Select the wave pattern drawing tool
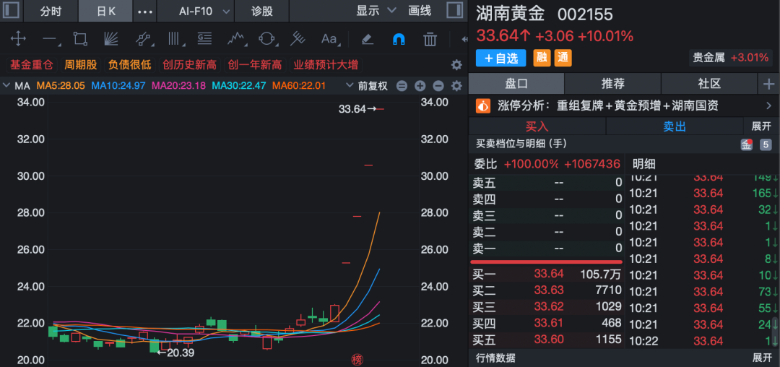The width and height of the screenshot is (780, 367). 235,39
